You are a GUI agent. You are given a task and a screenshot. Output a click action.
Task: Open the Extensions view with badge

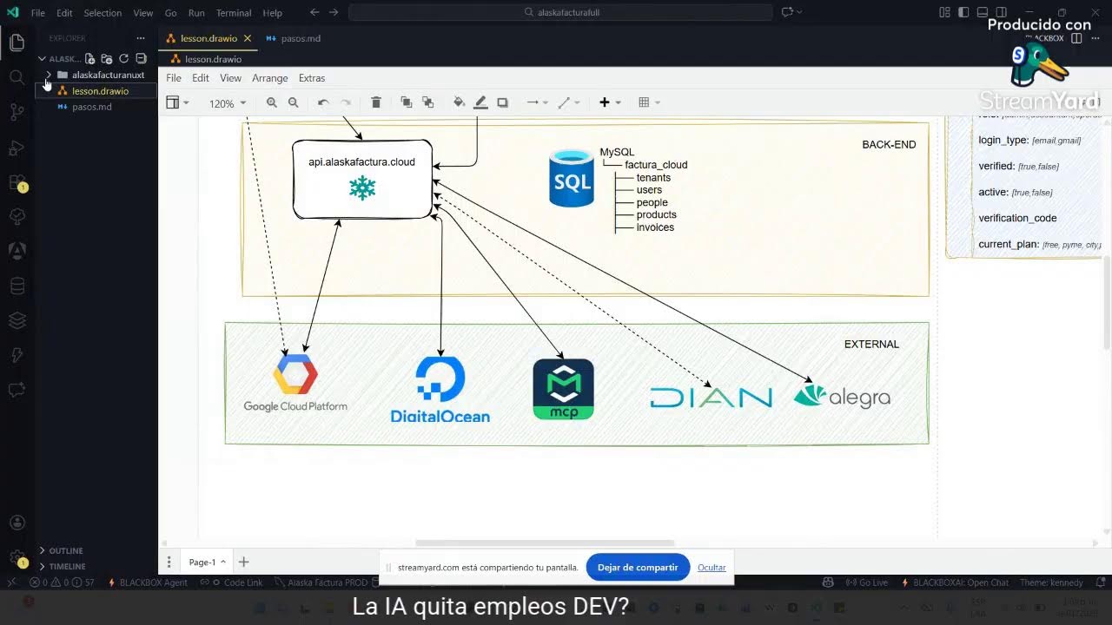coord(17,183)
